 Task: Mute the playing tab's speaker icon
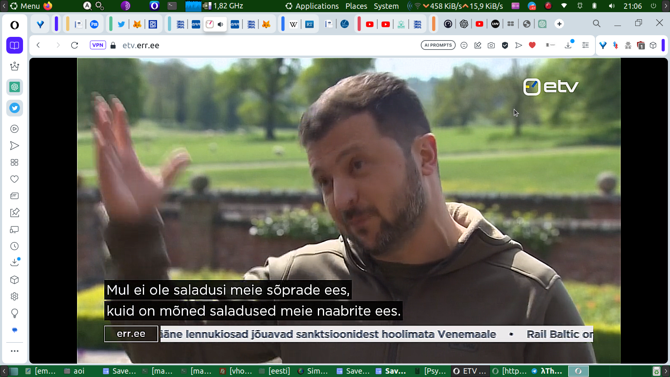[x=220, y=24]
